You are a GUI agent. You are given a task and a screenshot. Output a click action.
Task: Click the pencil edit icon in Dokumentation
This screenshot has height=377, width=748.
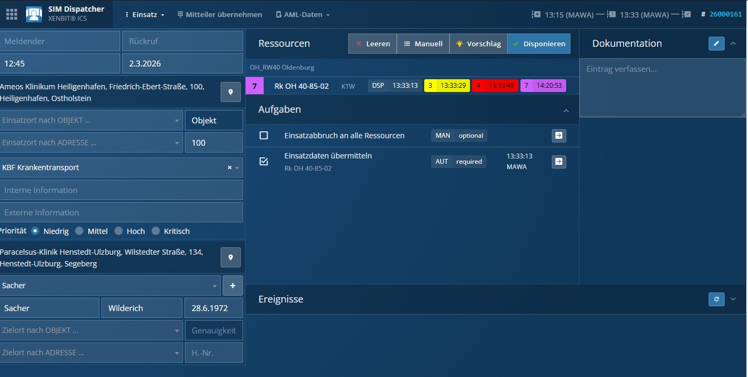tap(716, 44)
